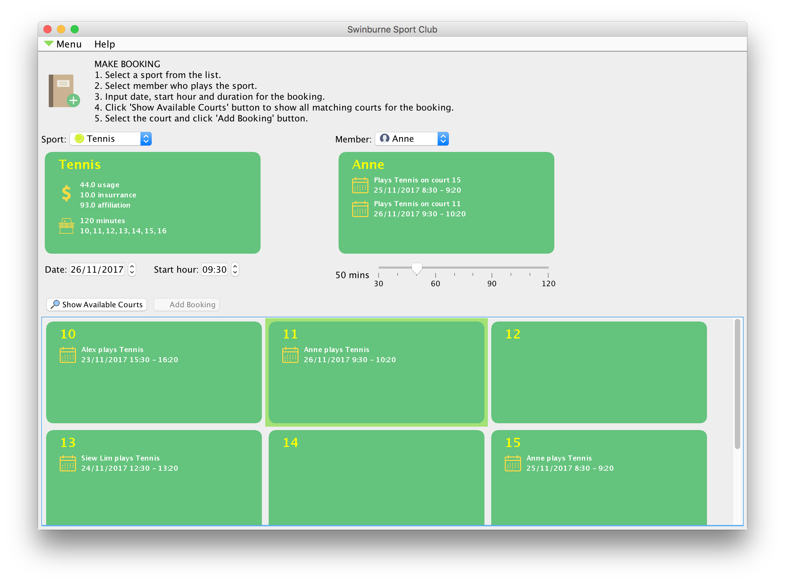The image size is (785, 584).
Task: Click the Start hour field 09:30
Action: [214, 269]
